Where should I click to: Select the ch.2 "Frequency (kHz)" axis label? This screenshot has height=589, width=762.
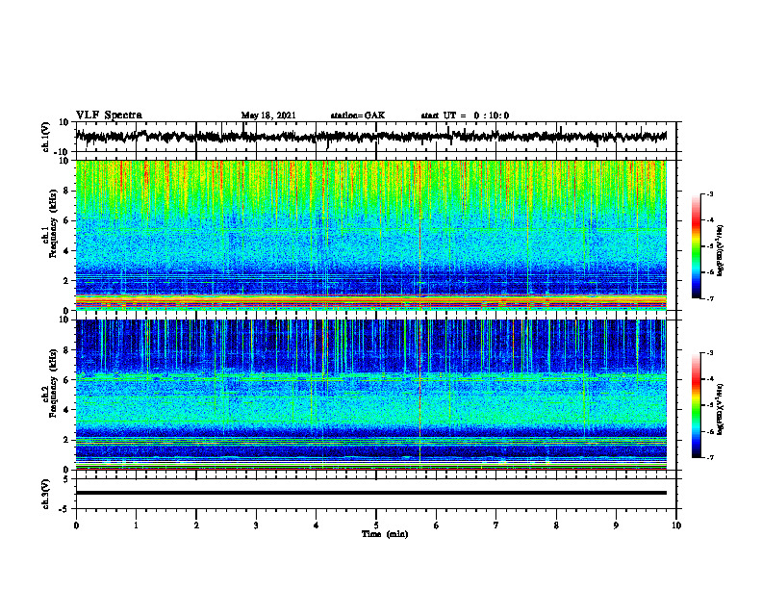click(x=53, y=383)
